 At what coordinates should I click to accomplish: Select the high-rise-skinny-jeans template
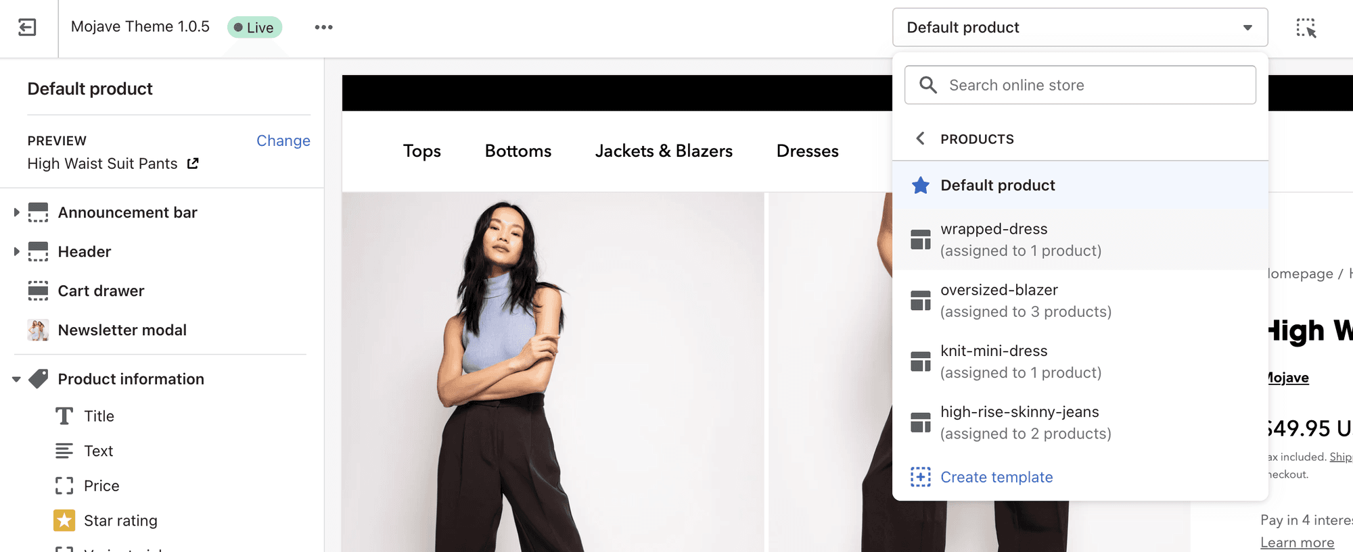click(1080, 422)
